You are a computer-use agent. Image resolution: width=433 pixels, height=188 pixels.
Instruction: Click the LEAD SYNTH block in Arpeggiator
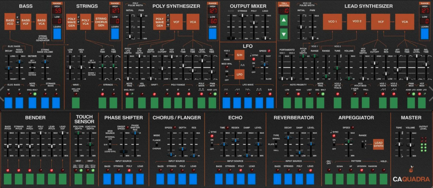[378, 144]
